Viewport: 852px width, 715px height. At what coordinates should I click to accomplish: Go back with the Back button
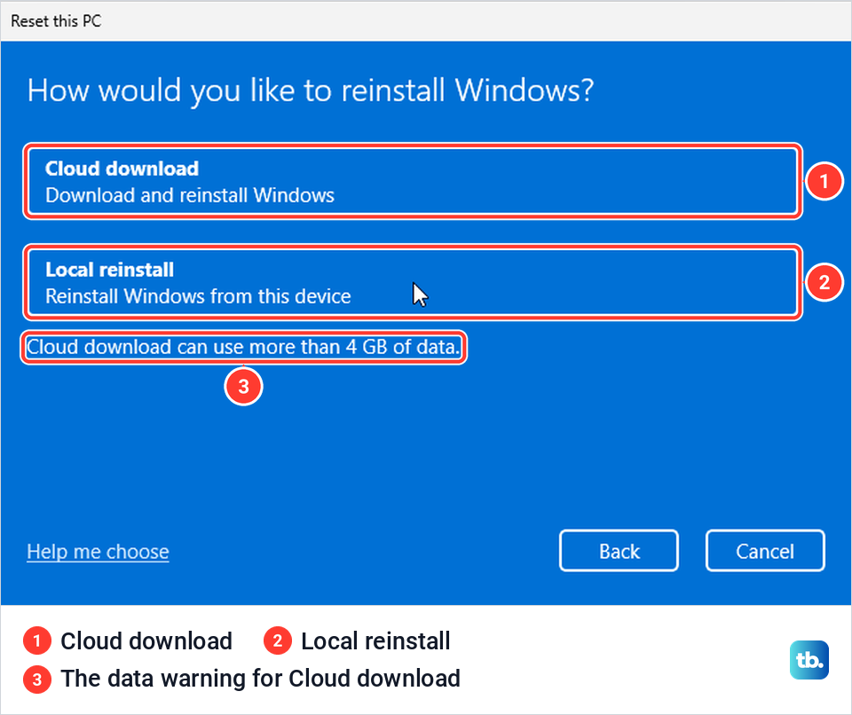point(619,551)
